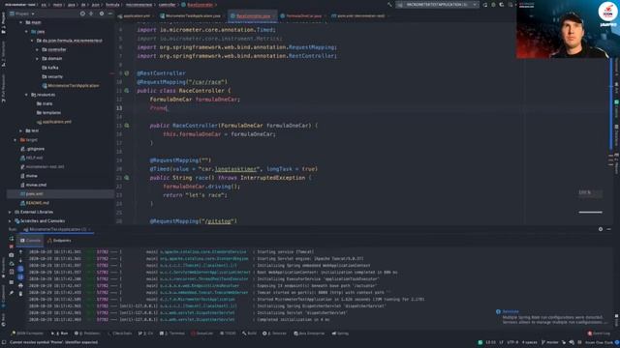Image resolution: width=620 pixels, height=348 pixels.
Task: Open the Problems tool window button
Action: point(87,333)
